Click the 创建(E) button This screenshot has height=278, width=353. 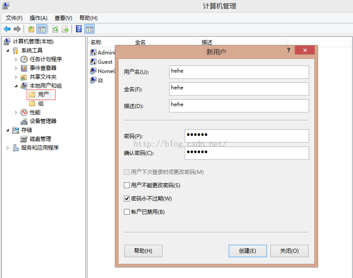(x=248, y=251)
